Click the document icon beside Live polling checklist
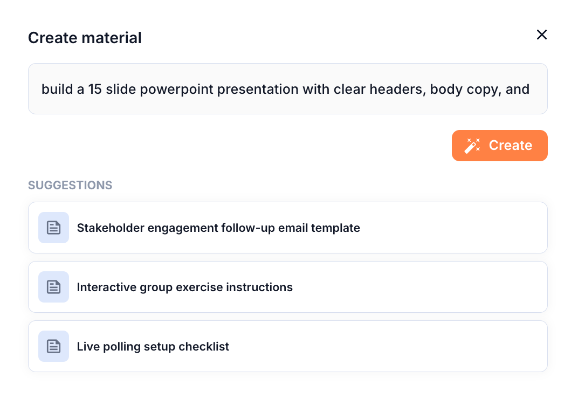This screenshot has height=398, width=578. click(x=53, y=346)
